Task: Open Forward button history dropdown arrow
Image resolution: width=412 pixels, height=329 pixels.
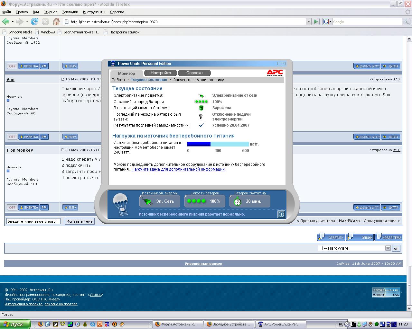Action: pyautogui.click(x=27, y=22)
